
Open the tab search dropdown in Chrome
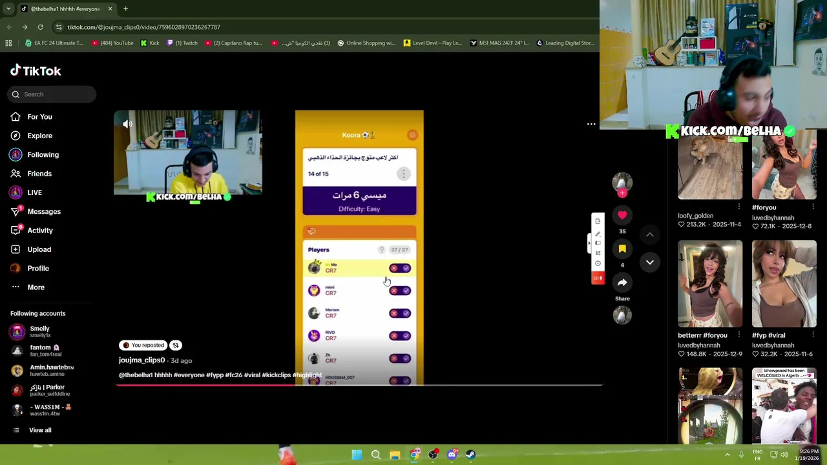pyautogui.click(x=8, y=9)
